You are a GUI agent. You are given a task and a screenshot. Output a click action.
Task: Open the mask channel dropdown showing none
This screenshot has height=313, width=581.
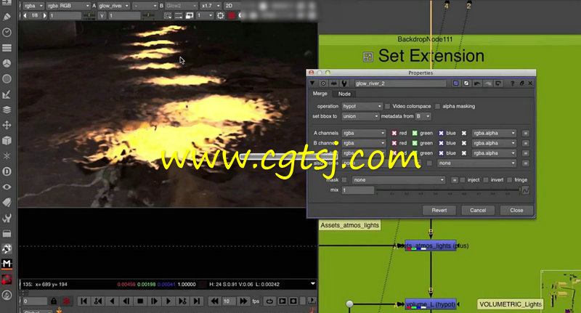tap(398, 180)
